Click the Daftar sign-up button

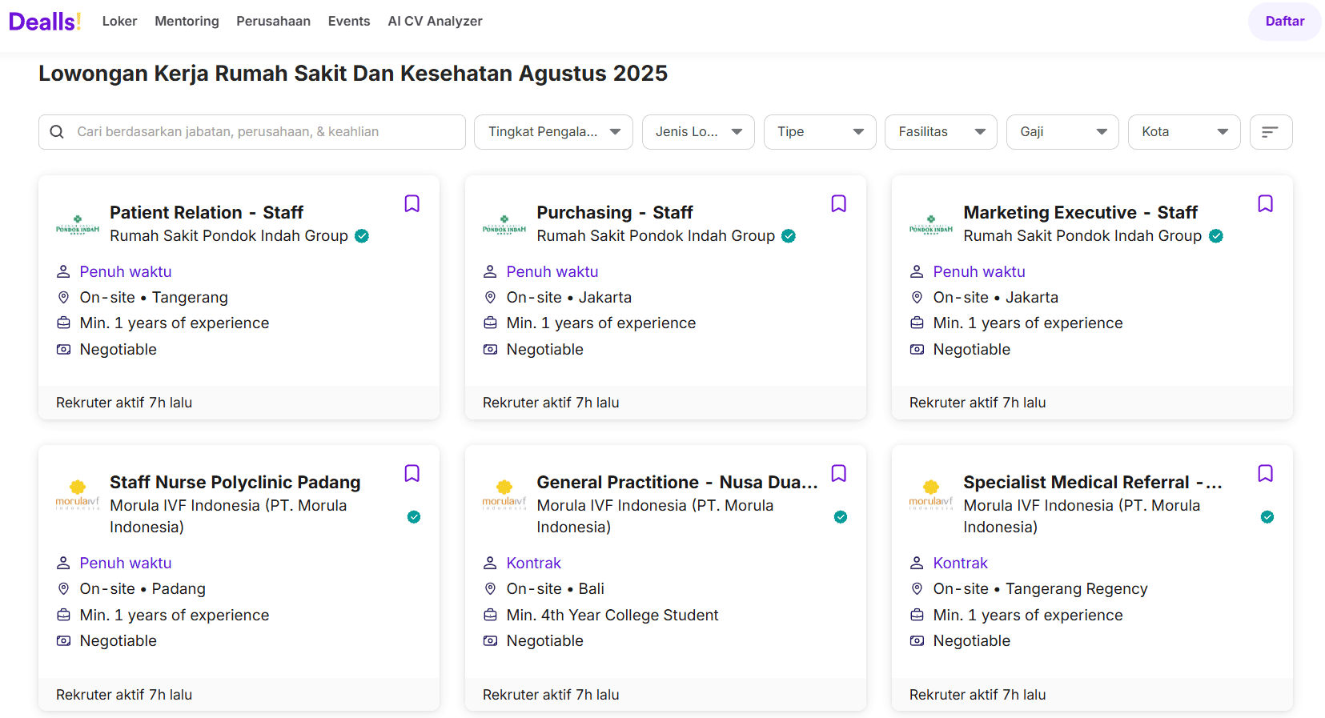pos(1285,22)
